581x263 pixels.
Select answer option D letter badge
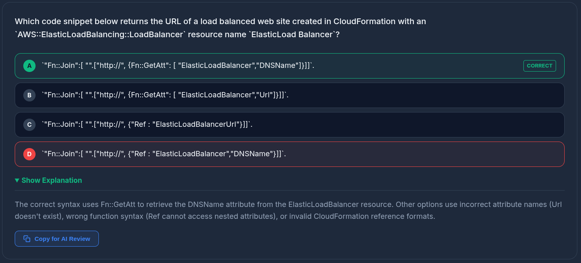click(29, 154)
